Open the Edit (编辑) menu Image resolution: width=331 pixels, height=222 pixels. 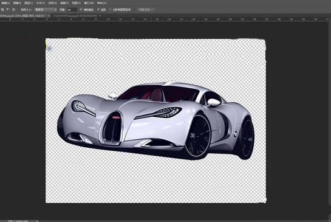tap(5, 3)
